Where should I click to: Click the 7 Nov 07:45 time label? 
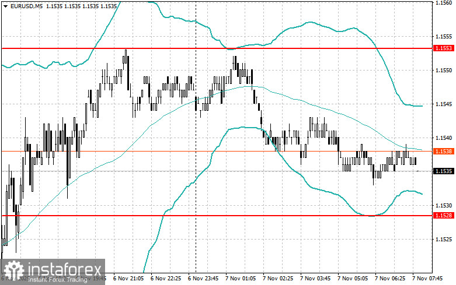427,279
